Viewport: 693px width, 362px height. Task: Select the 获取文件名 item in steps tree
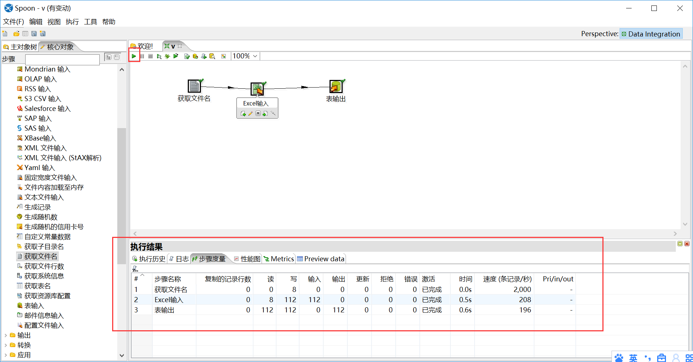tap(38, 256)
